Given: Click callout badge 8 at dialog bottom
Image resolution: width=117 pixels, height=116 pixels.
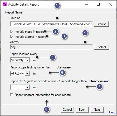Looking at the screenshot, I should point(46,109).
